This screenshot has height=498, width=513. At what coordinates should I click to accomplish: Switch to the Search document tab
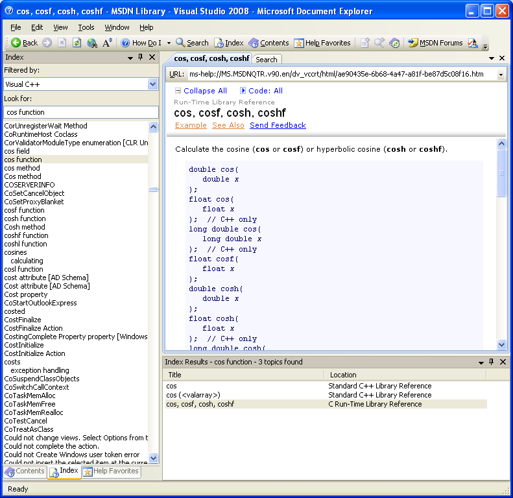267,59
